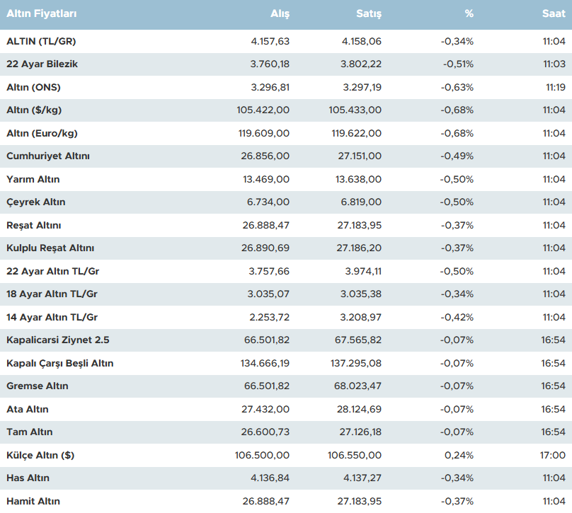Click the Altın Fiyatları table title
The image size is (572, 513).
[x=42, y=14]
